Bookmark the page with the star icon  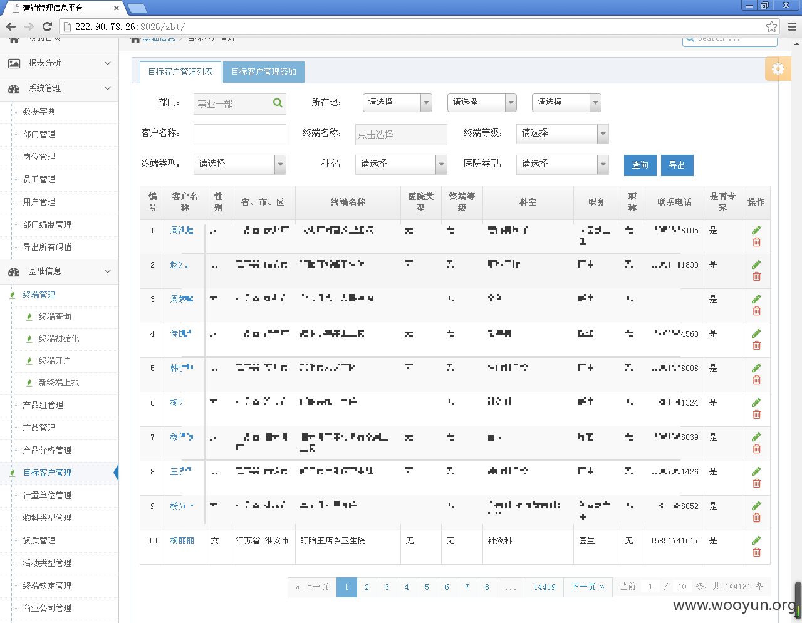pos(771,26)
